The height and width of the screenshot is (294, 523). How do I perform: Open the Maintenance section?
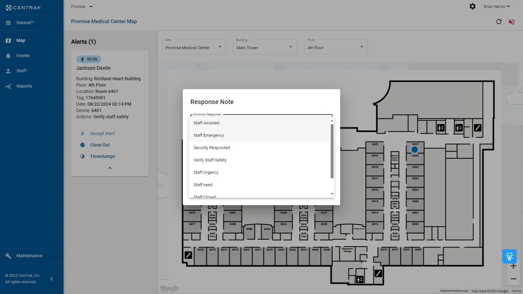pyautogui.click(x=32, y=256)
